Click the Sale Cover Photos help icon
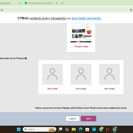Viewport: 133px width, 133px height. click(x=26, y=58)
